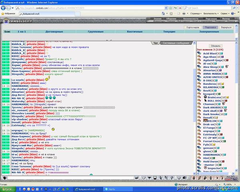Click the funnel filter icon in chat toolbar
This screenshot has width=240, height=192.
pos(149,178)
